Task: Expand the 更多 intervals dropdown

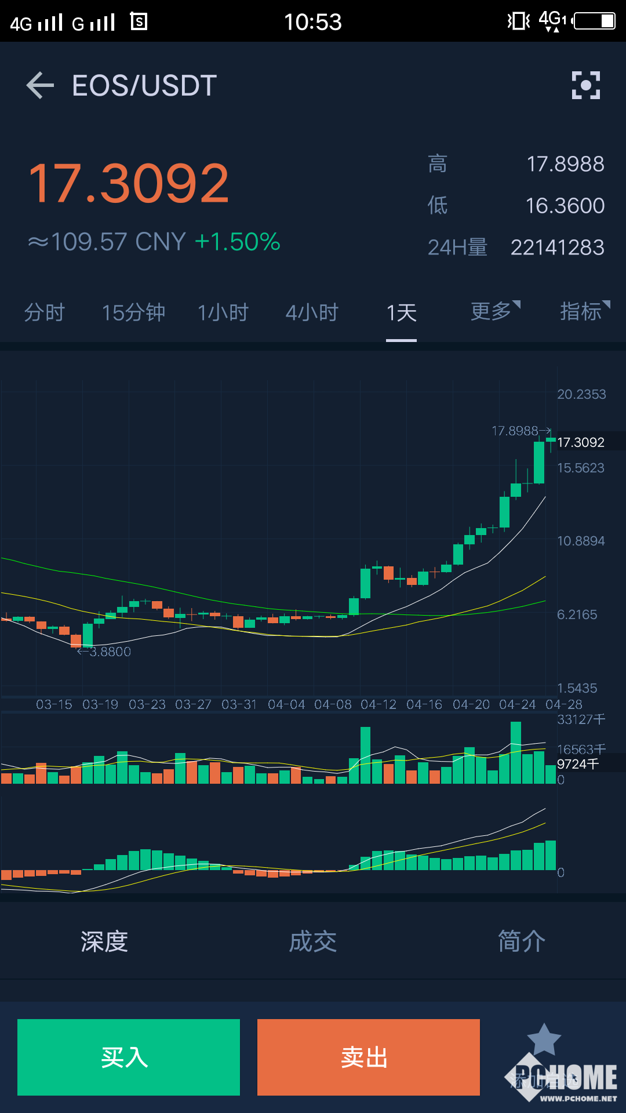Action: 496,311
